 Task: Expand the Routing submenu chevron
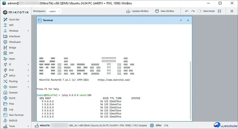point(28,81)
